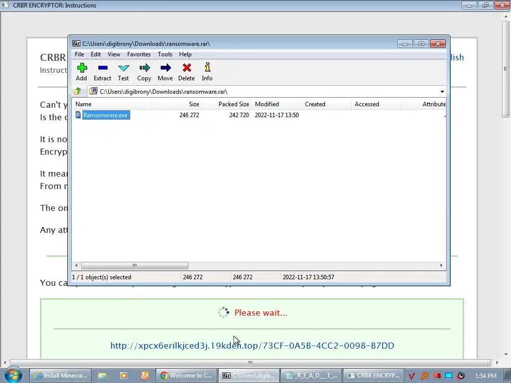Sort by the Accessed column header
This screenshot has height=383, width=511.
[376, 104]
